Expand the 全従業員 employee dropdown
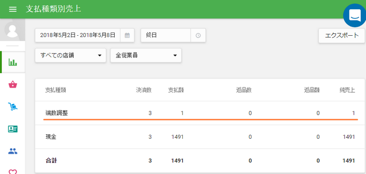This screenshot has width=366, height=174. pos(146,55)
